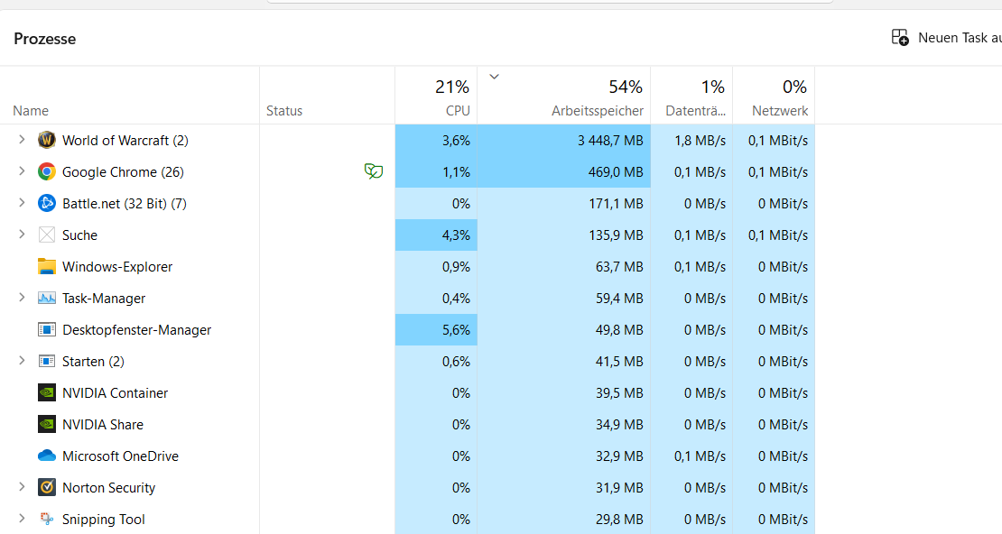Select the Snipping Tool process name

[104, 520]
